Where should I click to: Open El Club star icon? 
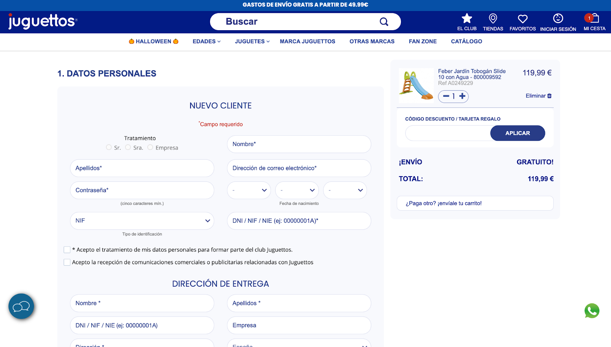[x=467, y=18]
